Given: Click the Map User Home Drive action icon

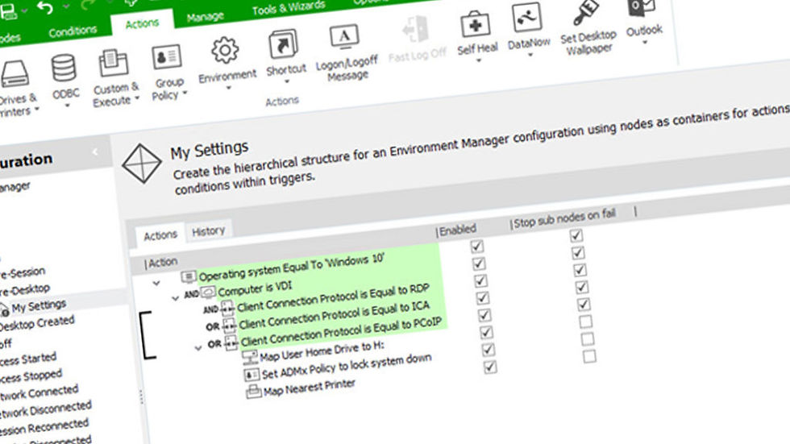Looking at the screenshot, I should click(x=250, y=358).
